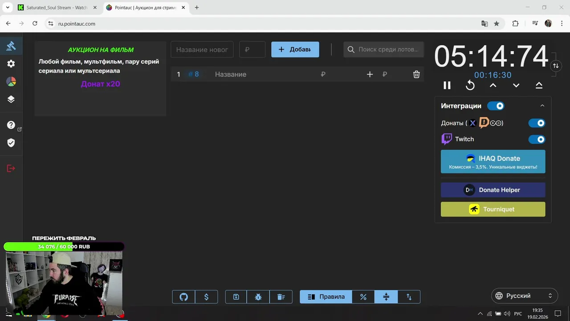Click the Tourniquet button

(493, 209)
